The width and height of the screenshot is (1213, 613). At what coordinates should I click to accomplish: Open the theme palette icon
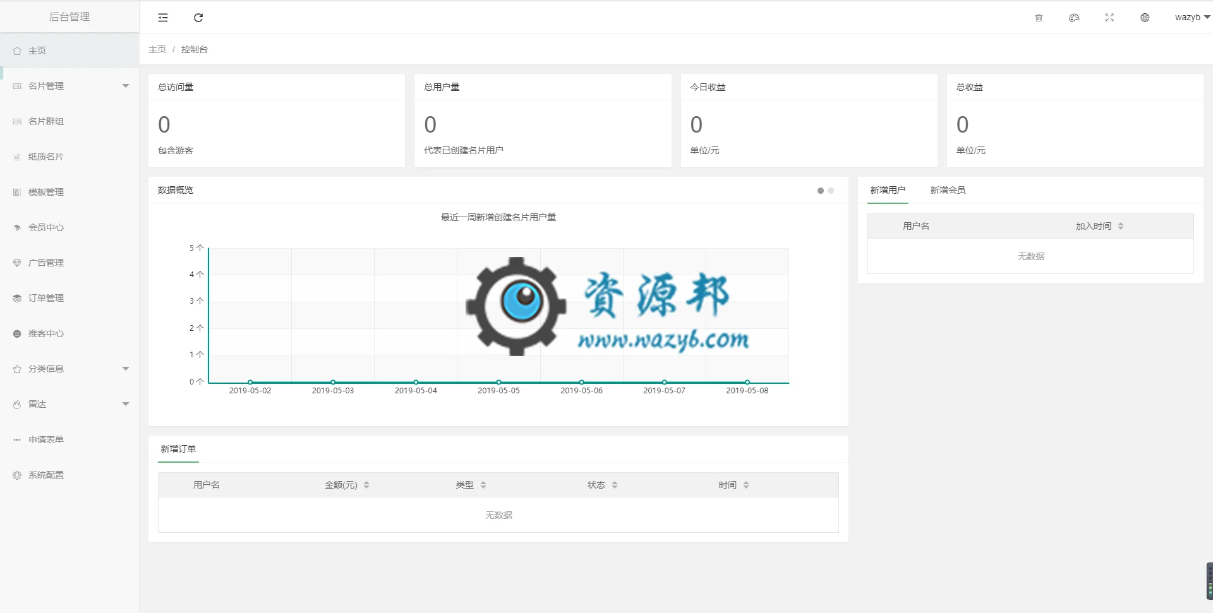1074,18
